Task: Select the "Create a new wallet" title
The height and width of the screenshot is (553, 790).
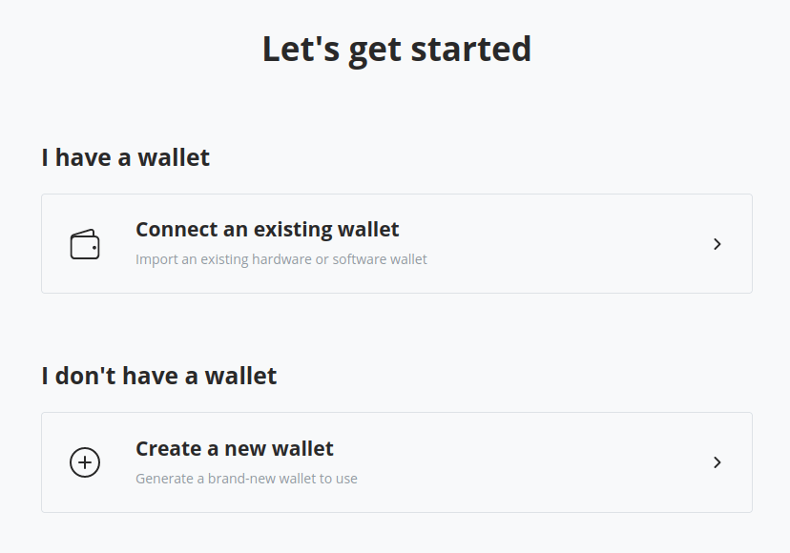Action: tap(235, 448)
